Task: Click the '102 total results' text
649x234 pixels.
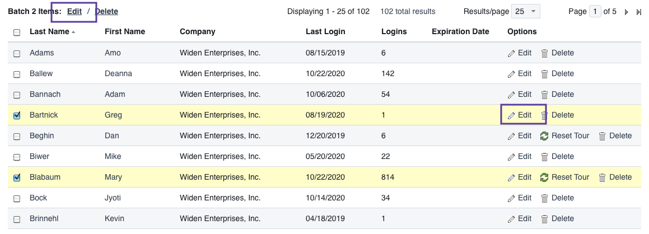Action: 408,12
